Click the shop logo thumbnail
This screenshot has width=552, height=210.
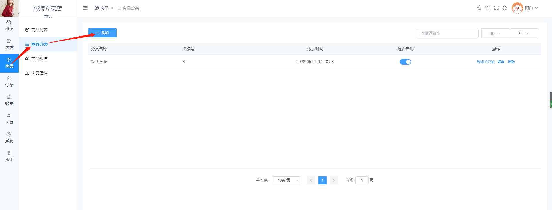coord(9,8)
